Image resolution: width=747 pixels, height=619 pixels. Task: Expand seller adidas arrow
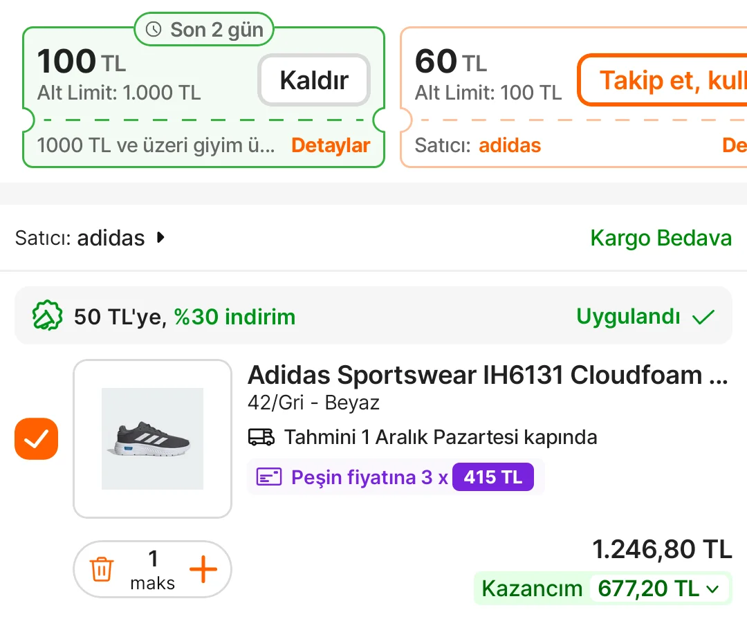coord(161,238)
